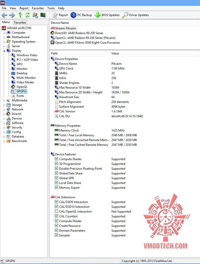
Task: Check BIOS Updates in toolbar
Action: click(107, 15)
